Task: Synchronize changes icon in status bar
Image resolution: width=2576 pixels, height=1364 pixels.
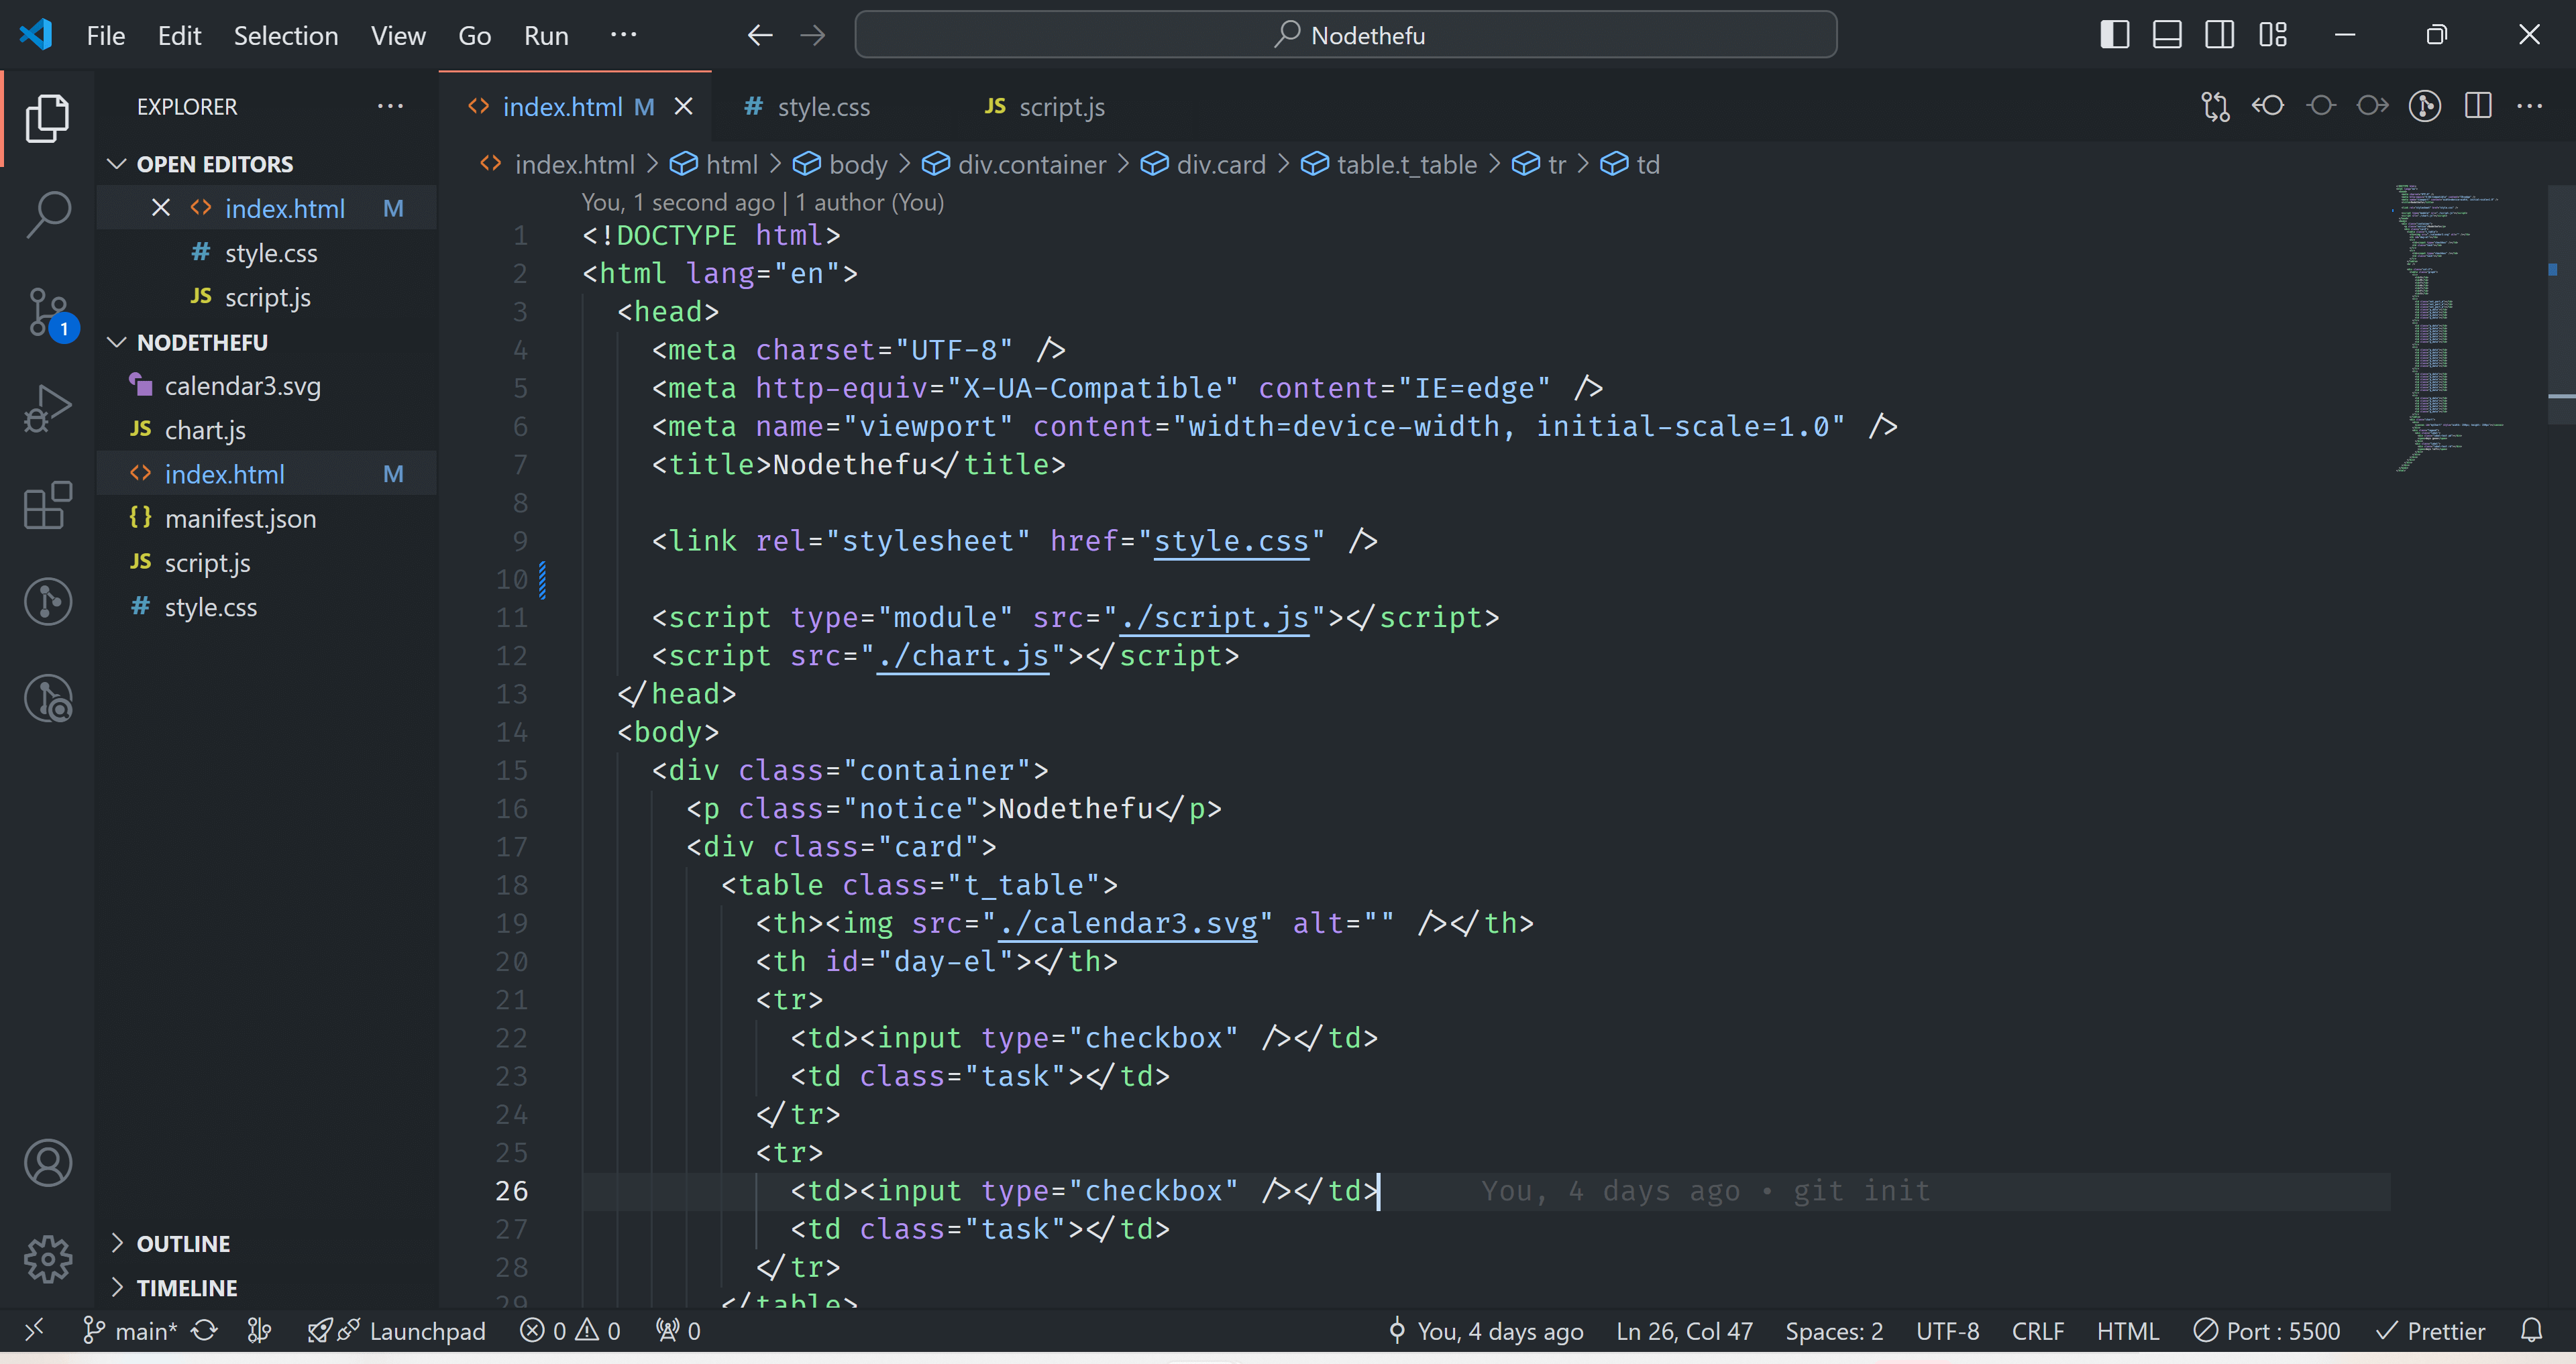Action: pos(204,1331)
